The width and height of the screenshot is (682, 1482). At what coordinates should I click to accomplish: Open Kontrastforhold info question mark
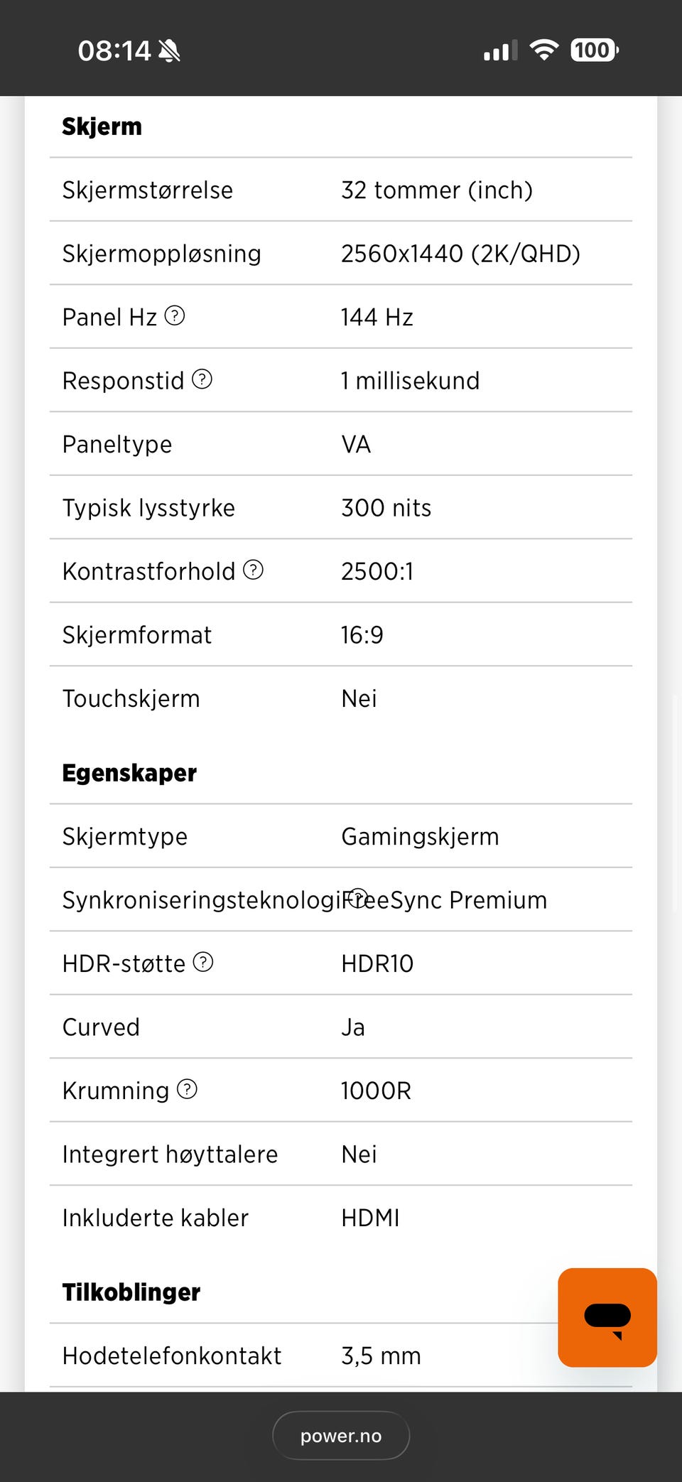click(x=254, y=570)
